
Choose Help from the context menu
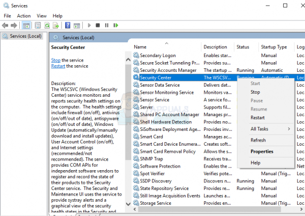tap(266, 163)
